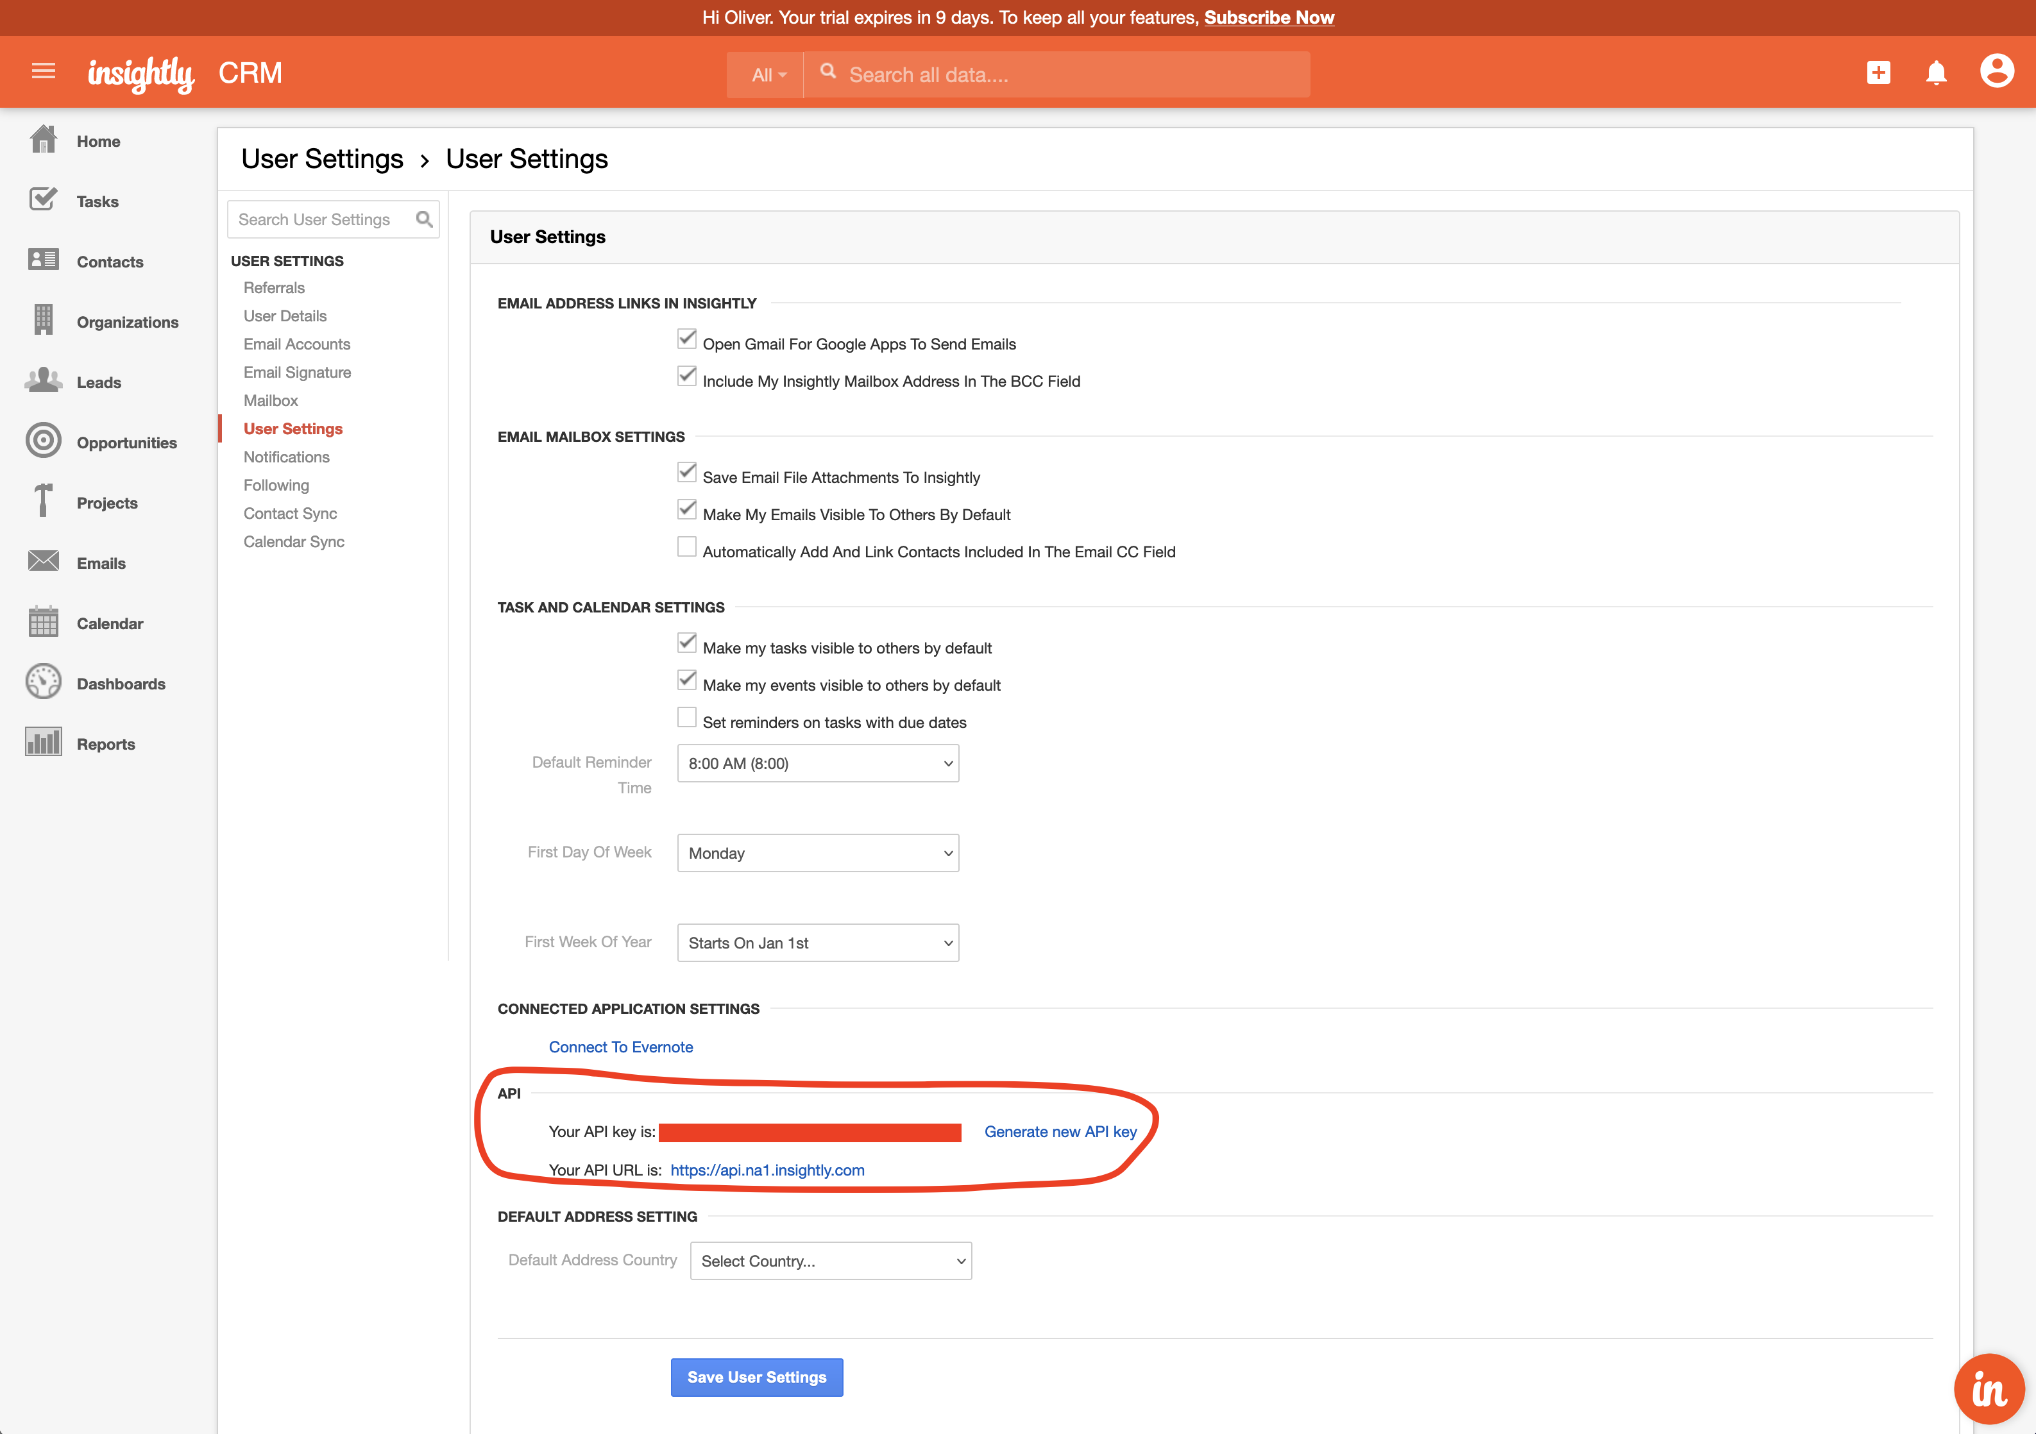The height and width of the screenshot is (1434, 2036).
Task: Open the First Day Of Week dropdown
Action: [x=817, y=853]
